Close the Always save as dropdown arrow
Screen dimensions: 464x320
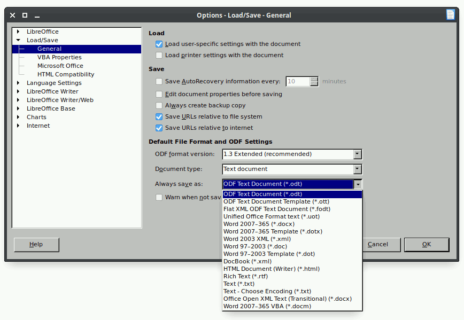[358, 184]
